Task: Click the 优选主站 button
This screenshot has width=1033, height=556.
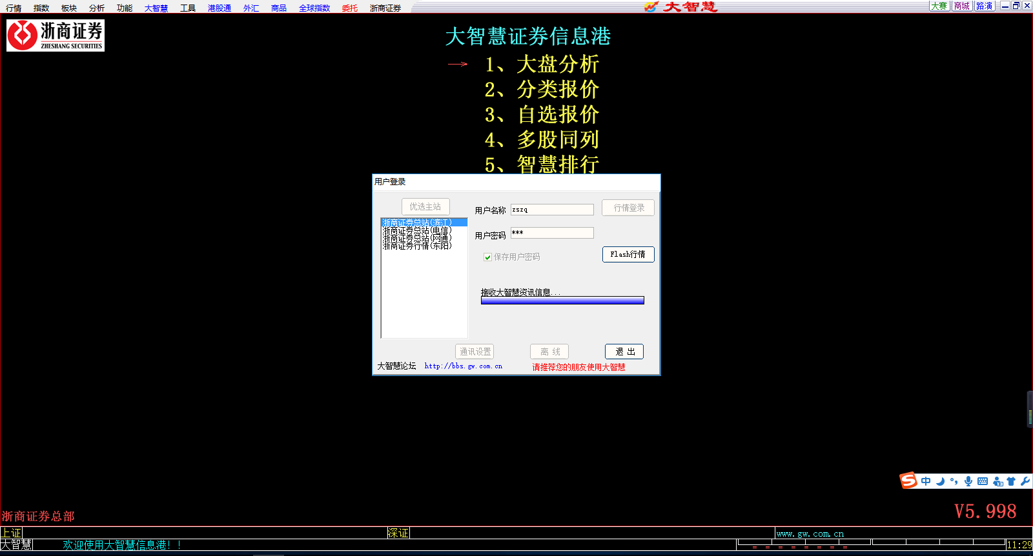Action: coord(425,206)
